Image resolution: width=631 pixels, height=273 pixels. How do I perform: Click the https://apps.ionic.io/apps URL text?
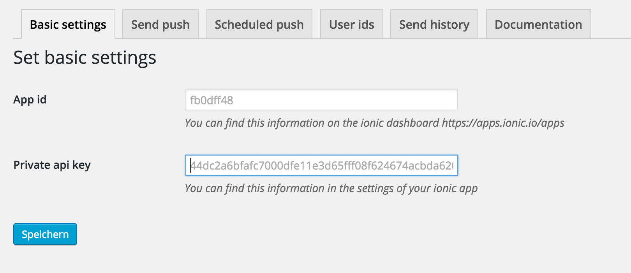[503, 123]
